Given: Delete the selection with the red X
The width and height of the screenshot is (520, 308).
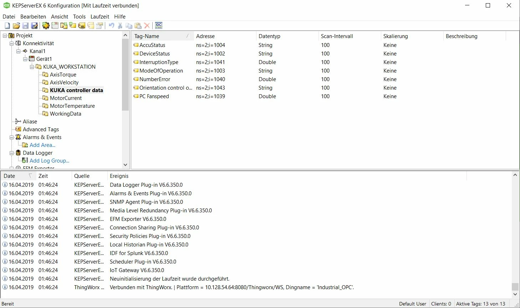Looking at the screenshot, I should (x=147, y=26).
